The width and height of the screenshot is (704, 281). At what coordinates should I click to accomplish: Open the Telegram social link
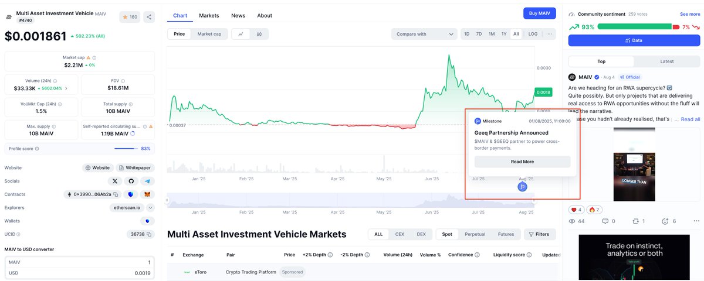148,181
